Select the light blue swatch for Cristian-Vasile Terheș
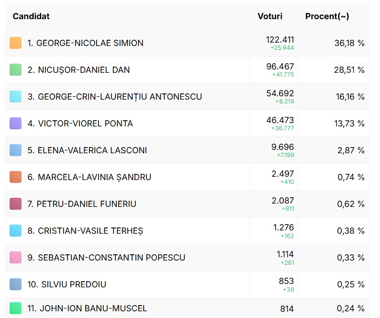The image size is (380, 318). [x=16, y=231]
